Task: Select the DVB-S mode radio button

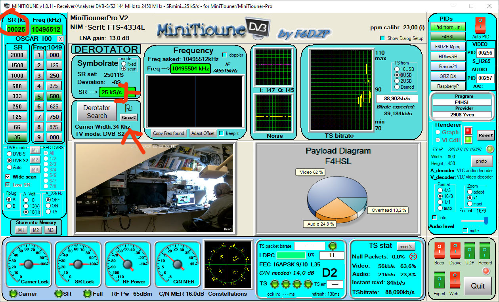Action: tap(9, 154)
